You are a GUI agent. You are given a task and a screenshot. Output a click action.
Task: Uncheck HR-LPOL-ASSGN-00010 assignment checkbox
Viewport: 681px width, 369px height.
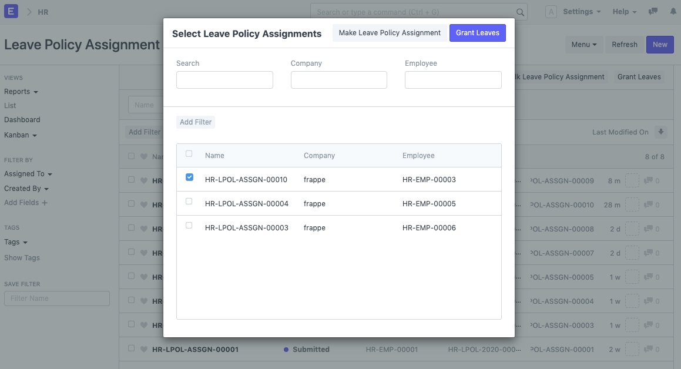click(x=189, y=177)
